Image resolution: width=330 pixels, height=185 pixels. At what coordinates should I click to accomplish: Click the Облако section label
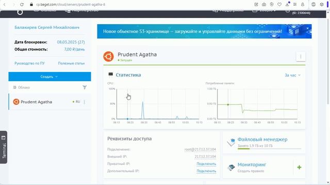pos(24,87)
